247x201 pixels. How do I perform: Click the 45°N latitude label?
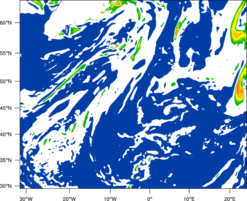pos(6,108)
